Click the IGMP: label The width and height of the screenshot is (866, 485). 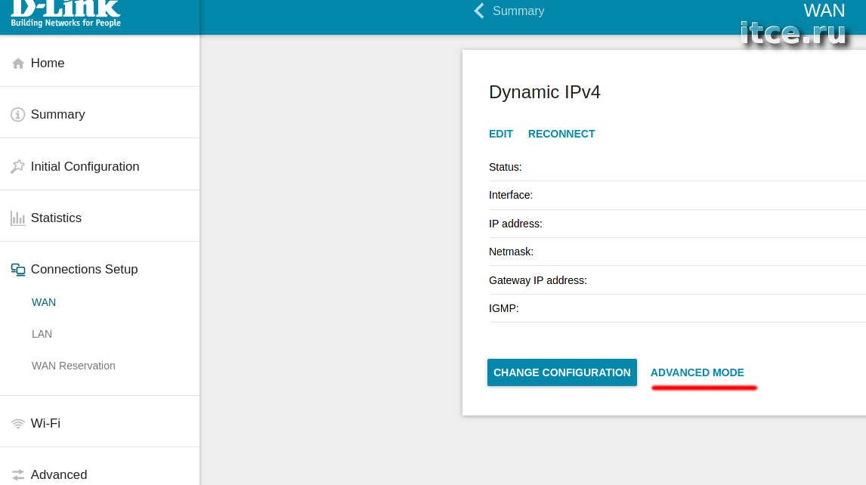[x=504, y=308]
